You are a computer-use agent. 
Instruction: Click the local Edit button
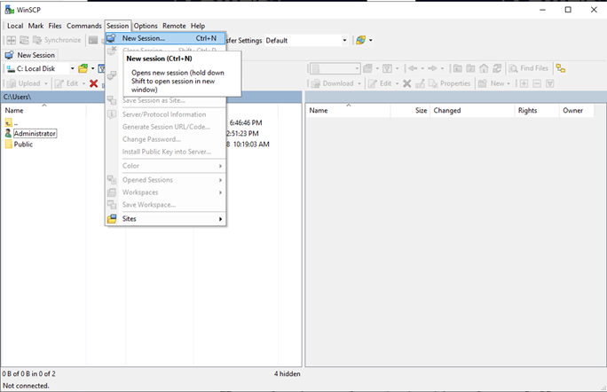67,83
